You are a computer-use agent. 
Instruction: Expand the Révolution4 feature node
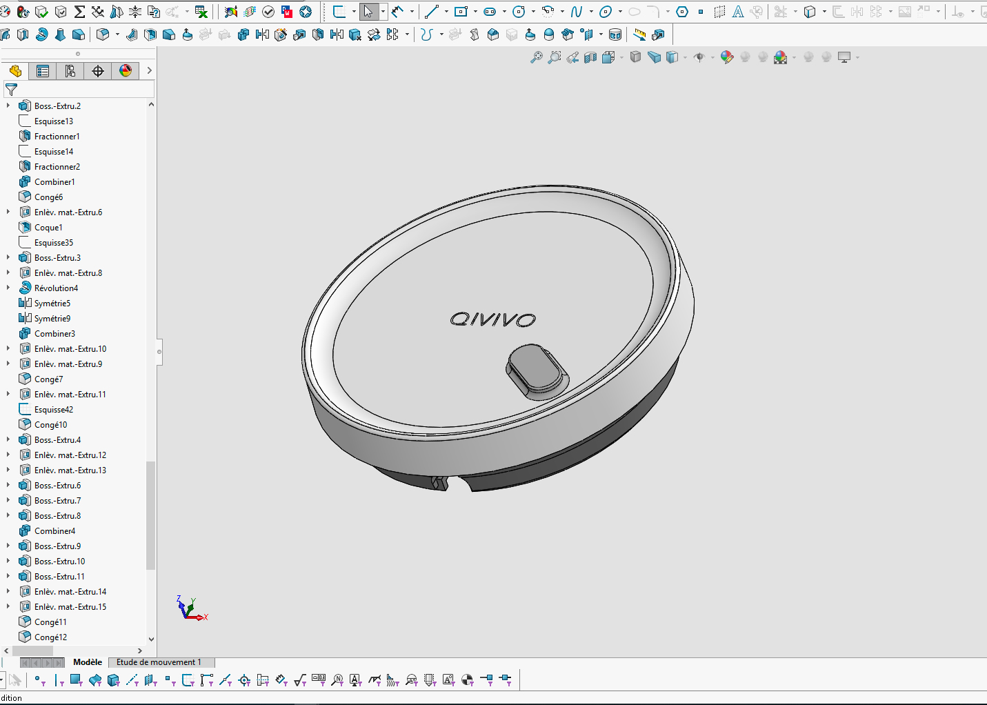[x=8, y=288]
